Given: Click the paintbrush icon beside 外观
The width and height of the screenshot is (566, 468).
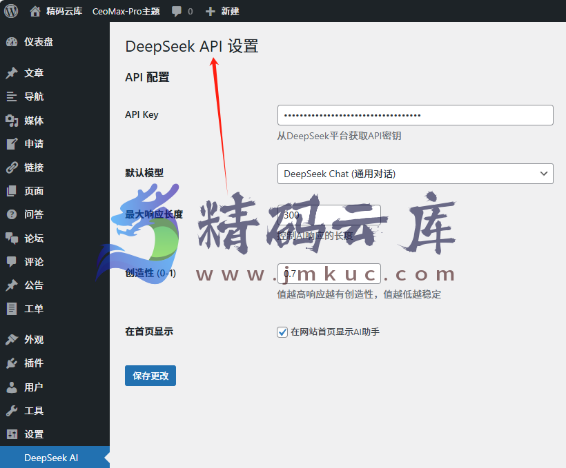Looking at the screenshot, I should point(12,340).
